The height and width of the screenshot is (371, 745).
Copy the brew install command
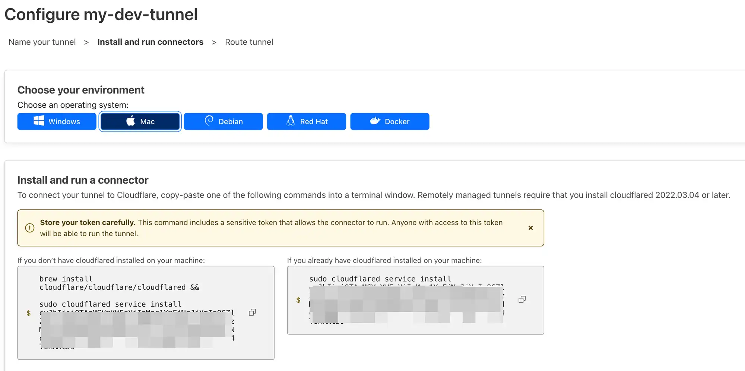click(252, 312)
